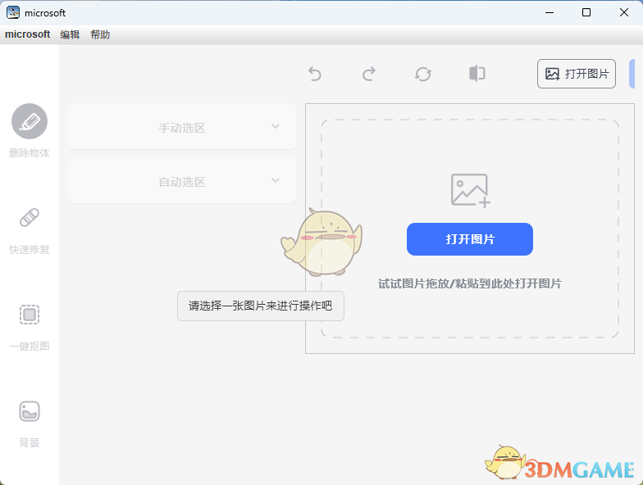This screenshot has height=485, width=643.
Task: Click the 背景 label in sidebar
Action: click(30, 442)
